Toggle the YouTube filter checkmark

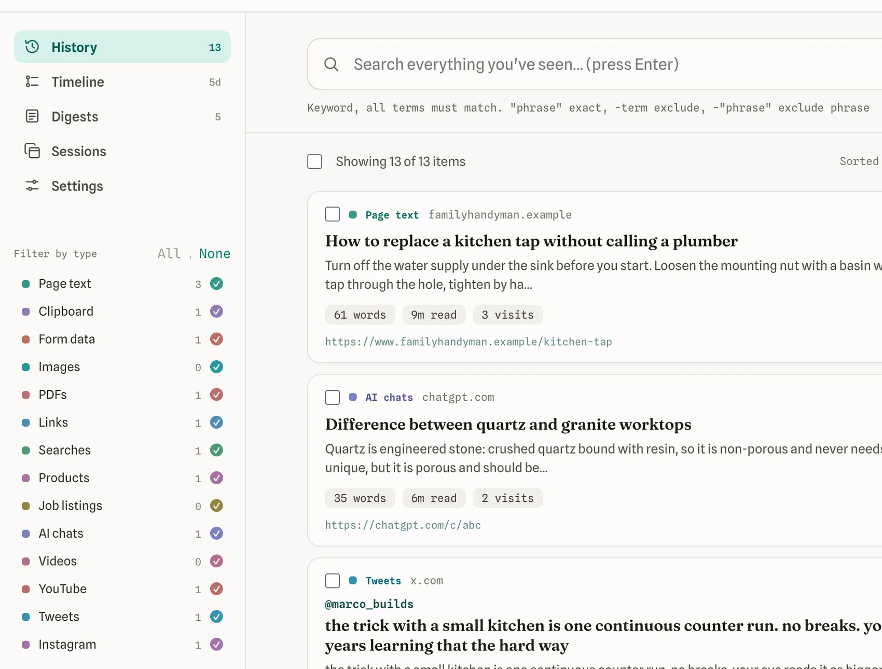pos(216,589)
